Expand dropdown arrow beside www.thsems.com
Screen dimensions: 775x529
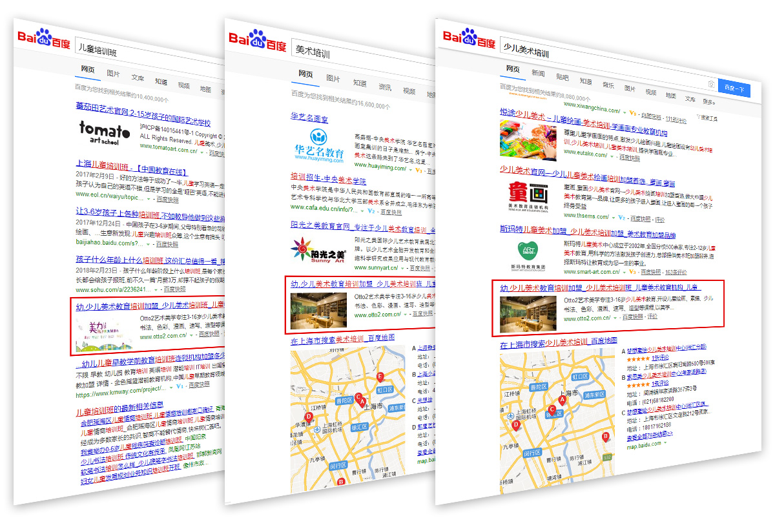pos(612,217)
